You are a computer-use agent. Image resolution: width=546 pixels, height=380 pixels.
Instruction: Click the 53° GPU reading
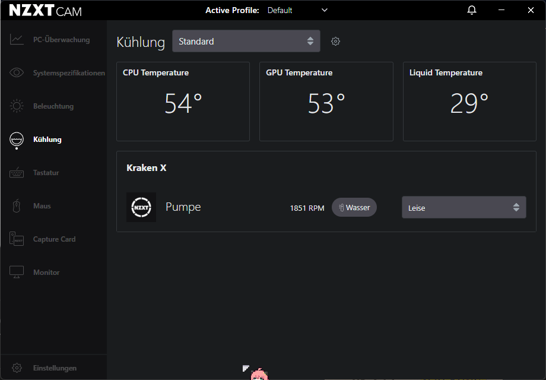tap(326, 103)
